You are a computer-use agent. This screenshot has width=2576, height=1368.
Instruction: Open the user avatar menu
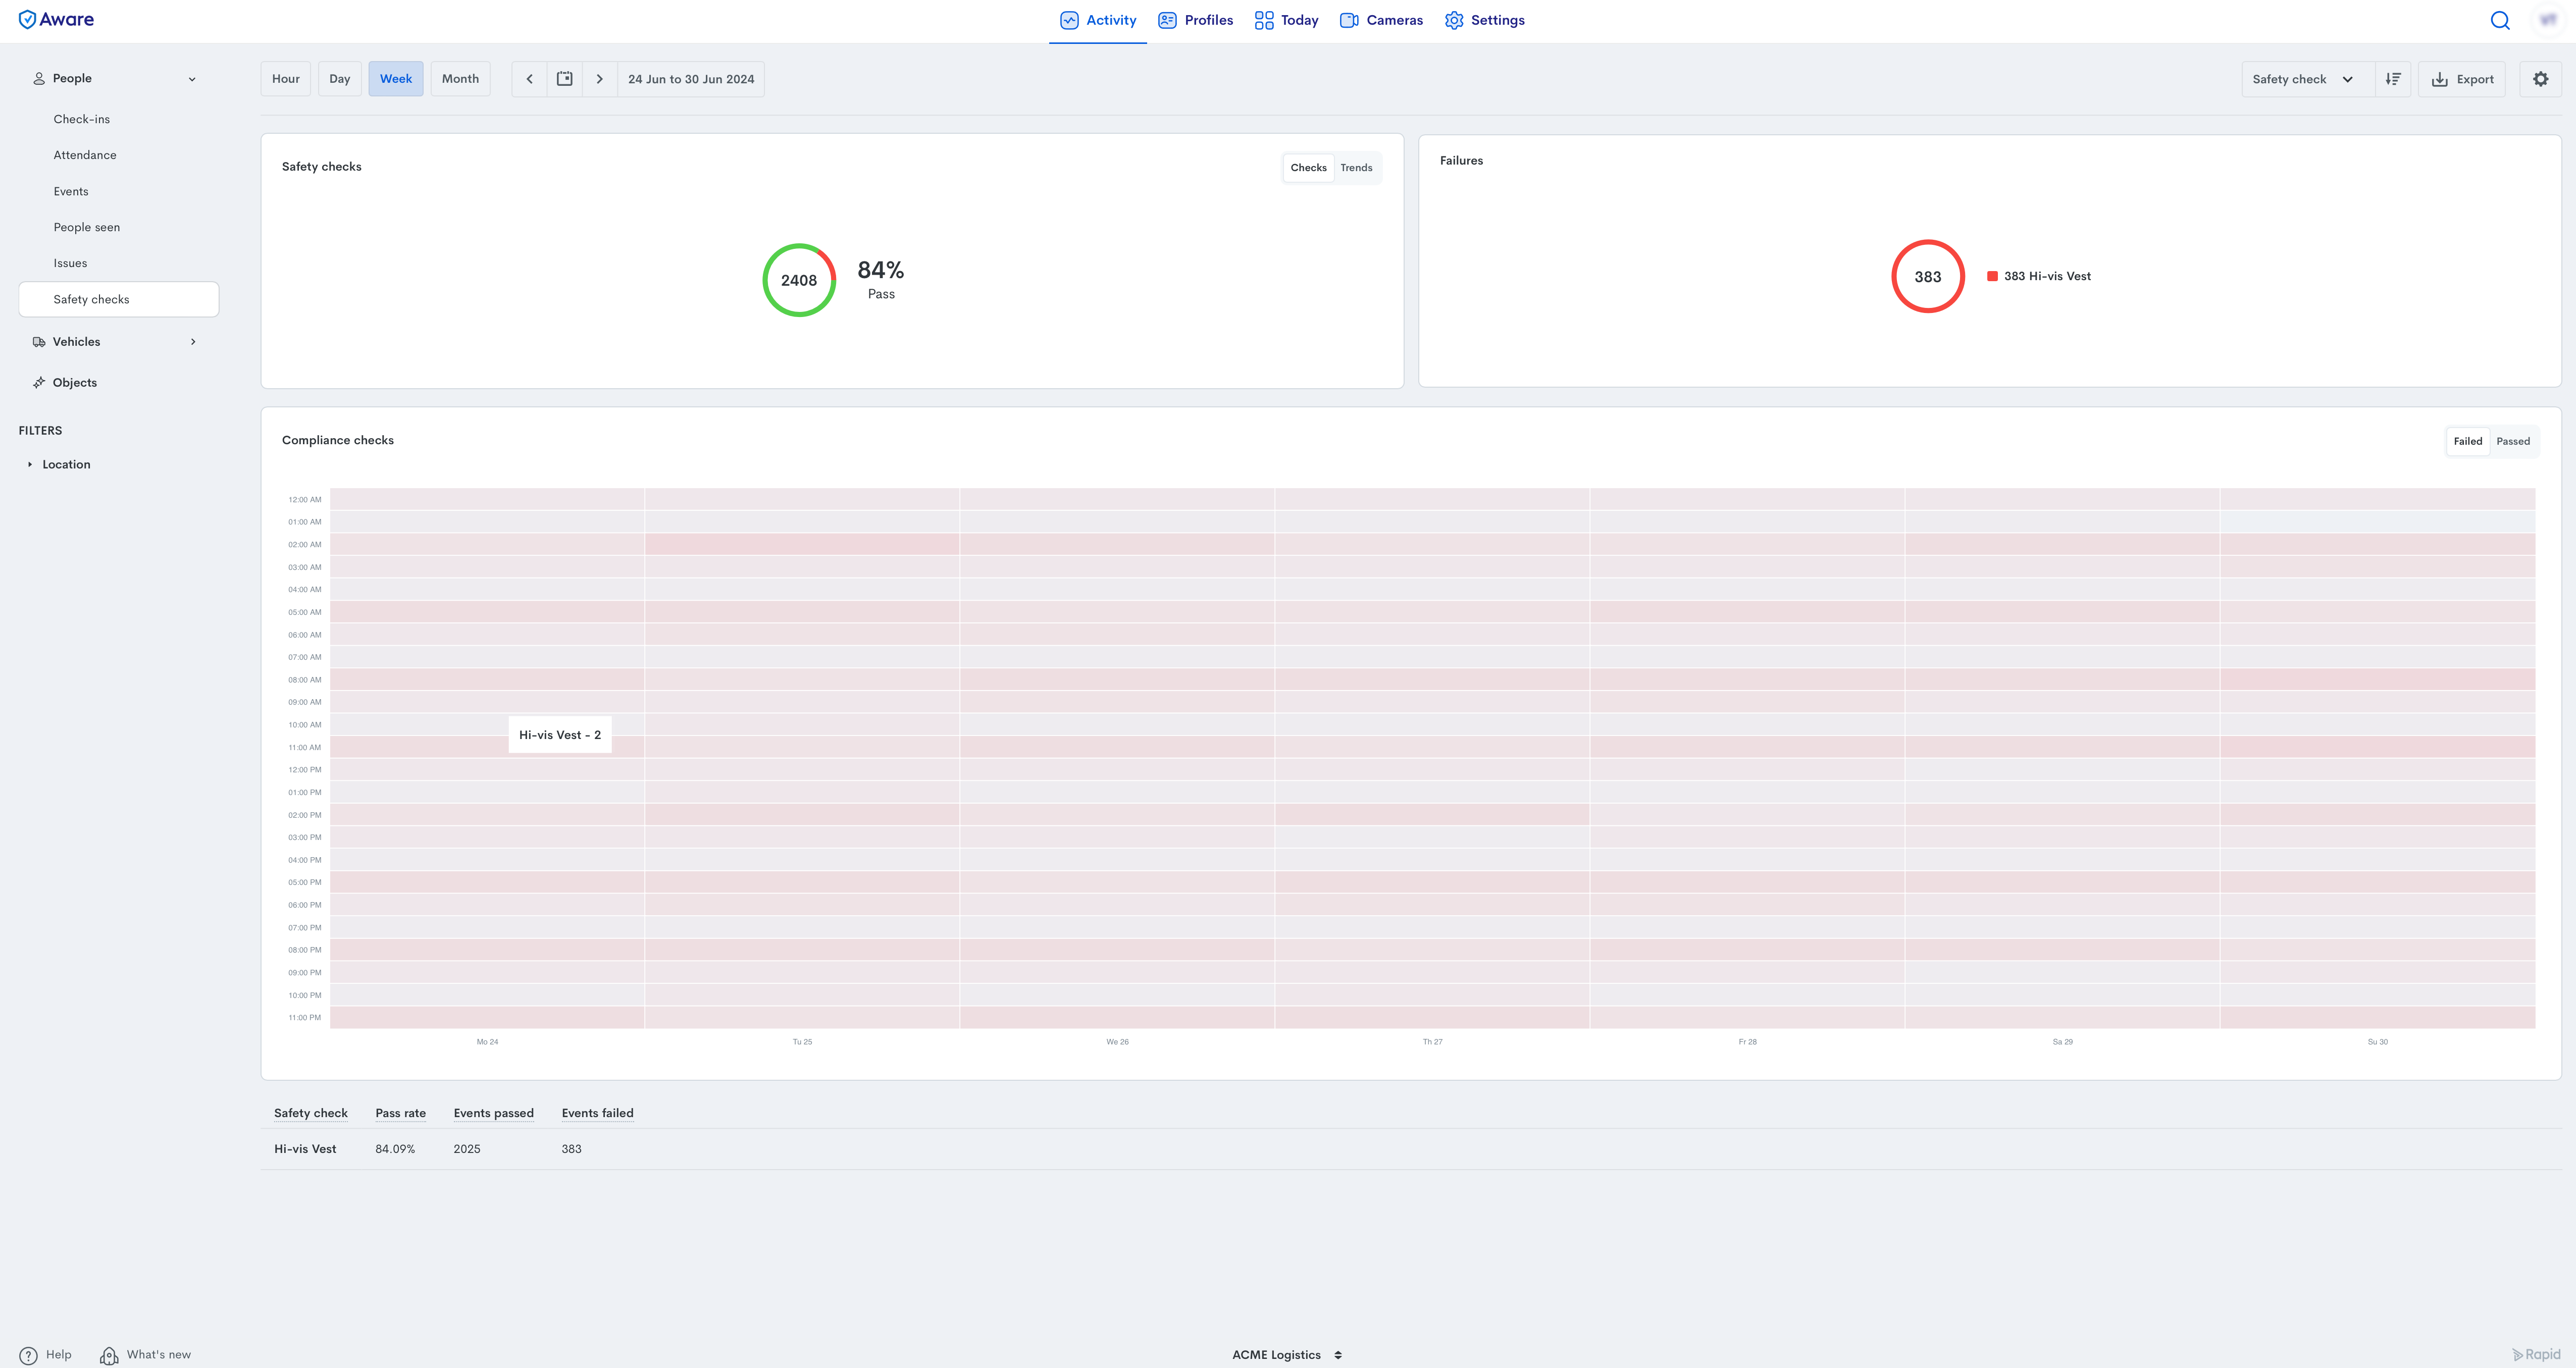(2548, 20)
